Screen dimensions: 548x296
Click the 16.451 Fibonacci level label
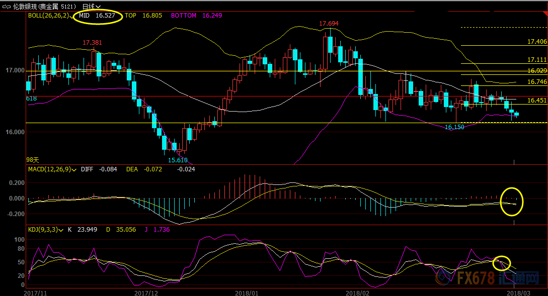[x=536, y=101]
